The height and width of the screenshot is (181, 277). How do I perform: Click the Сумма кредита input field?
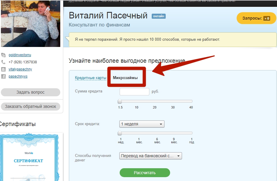coord(134,92)
